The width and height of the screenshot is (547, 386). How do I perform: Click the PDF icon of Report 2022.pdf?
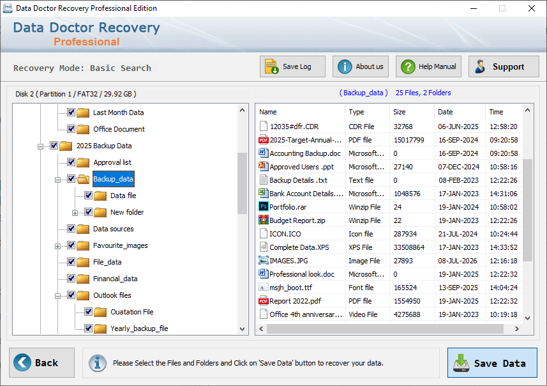tap(263, 301)
